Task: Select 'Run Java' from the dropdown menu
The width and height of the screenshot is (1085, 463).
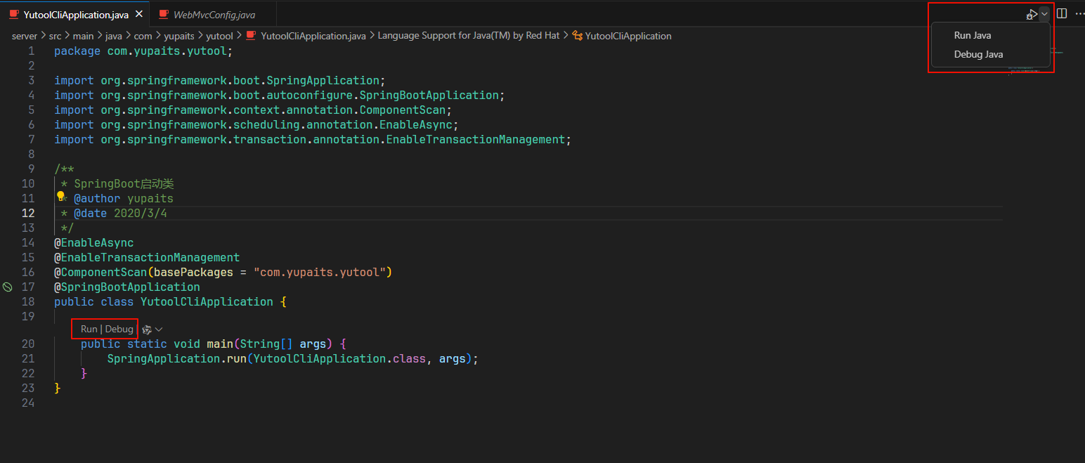Action: point(972,35)
